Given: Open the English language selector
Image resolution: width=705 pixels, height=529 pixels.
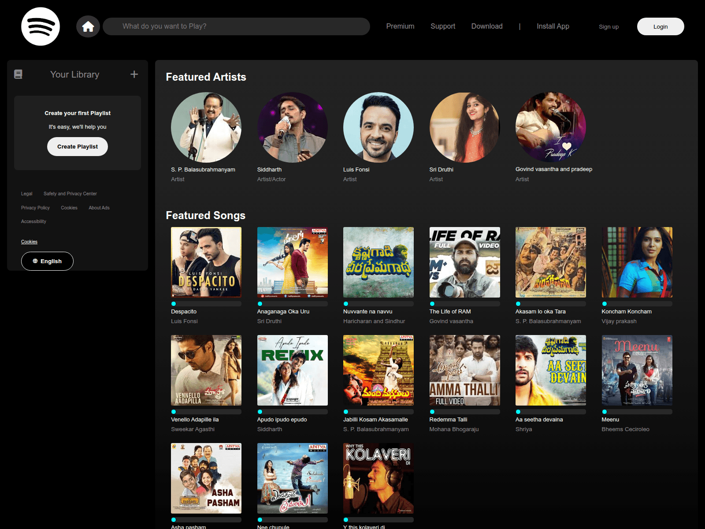Looking at the screenshot, I should 47,261.
